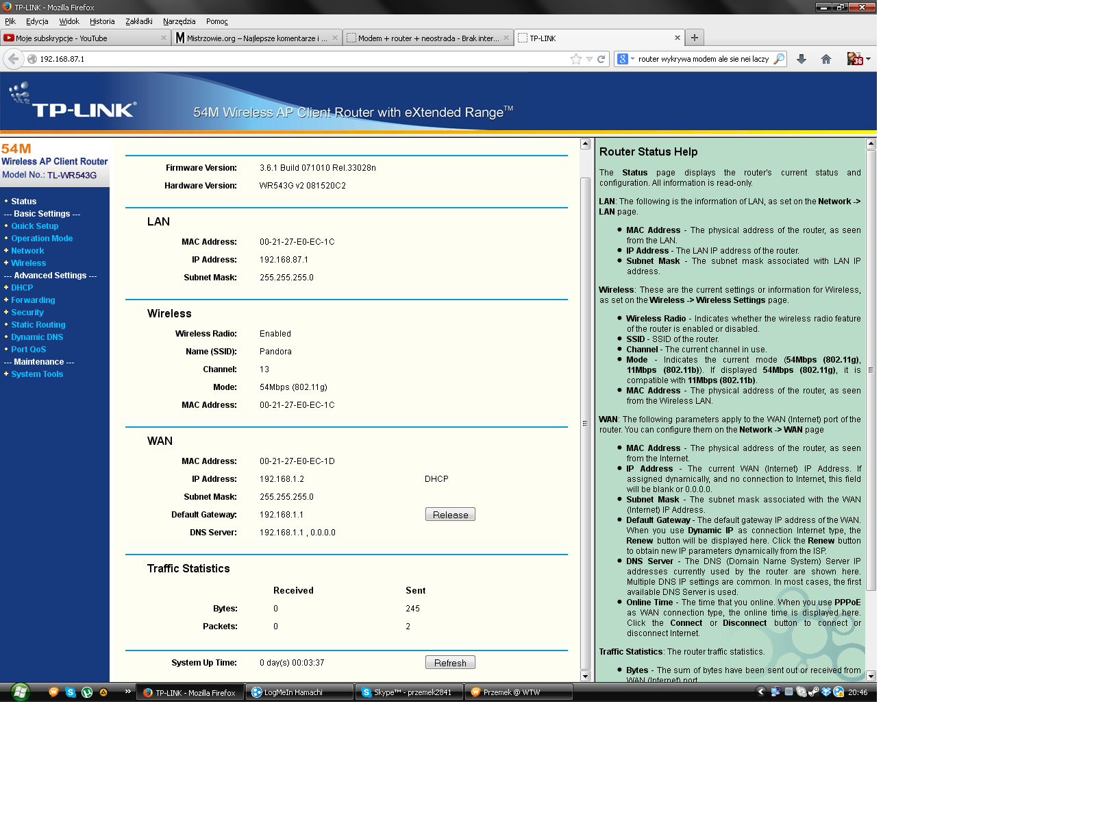Click the Release button for WAN
The height and width of the screenshot is (839, 1118).
[450, 514]
